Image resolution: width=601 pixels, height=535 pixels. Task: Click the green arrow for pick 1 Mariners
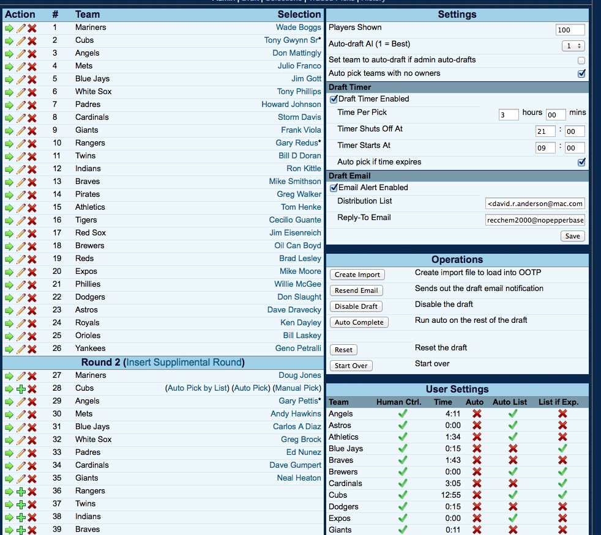tap(9, 28)
